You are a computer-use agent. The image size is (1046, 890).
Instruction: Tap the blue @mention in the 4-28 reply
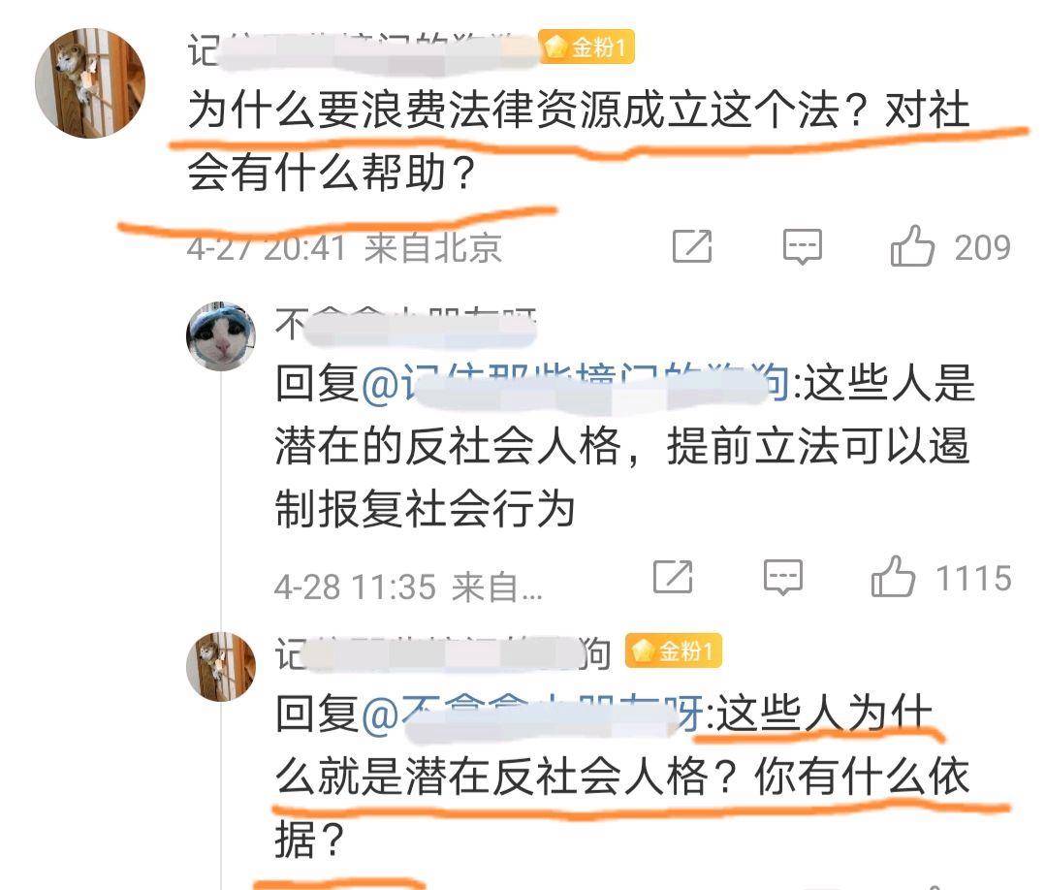click(x=575, y=384)
